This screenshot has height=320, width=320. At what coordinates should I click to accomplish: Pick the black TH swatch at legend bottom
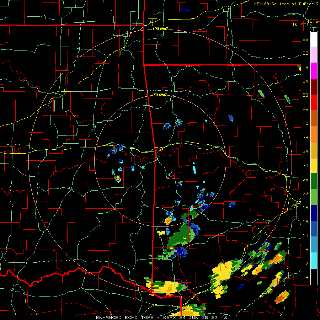tap(314, 276)
